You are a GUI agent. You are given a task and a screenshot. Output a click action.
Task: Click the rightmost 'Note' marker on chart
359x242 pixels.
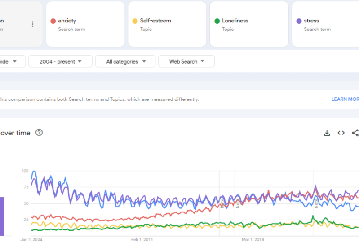tap(316, 203)
